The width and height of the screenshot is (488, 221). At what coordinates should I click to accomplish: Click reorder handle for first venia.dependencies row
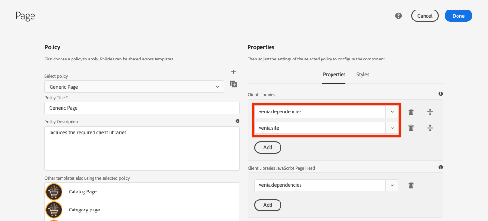tap(430, 112)
